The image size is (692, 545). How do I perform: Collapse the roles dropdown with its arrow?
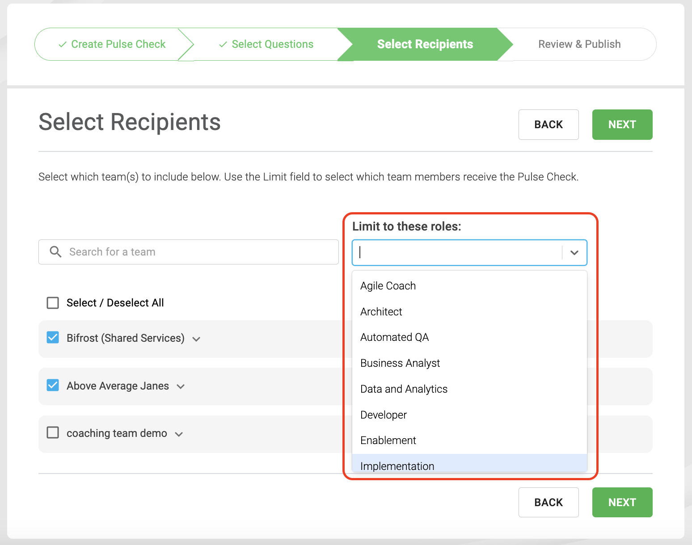(x=574, y=253)
